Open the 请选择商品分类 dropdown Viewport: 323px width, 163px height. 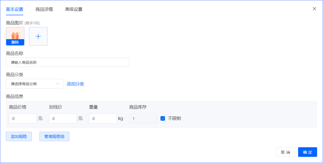tap(34, 84)
